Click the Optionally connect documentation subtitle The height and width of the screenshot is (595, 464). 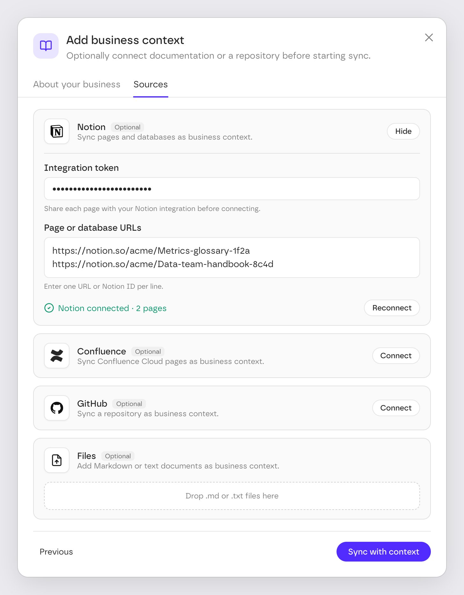tap(219, 56)
